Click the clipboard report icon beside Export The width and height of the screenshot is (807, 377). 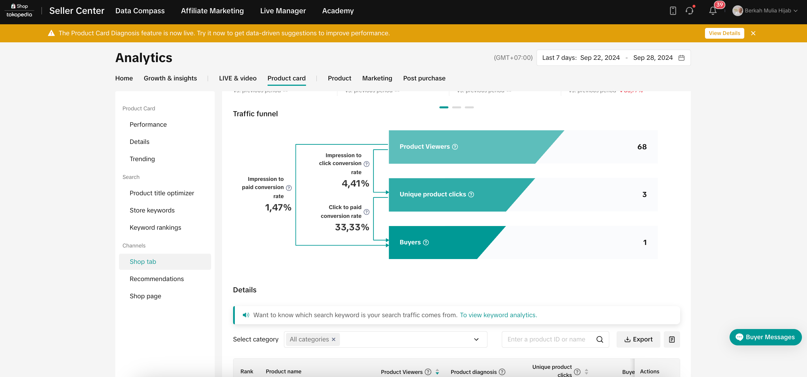pos(672,339)
